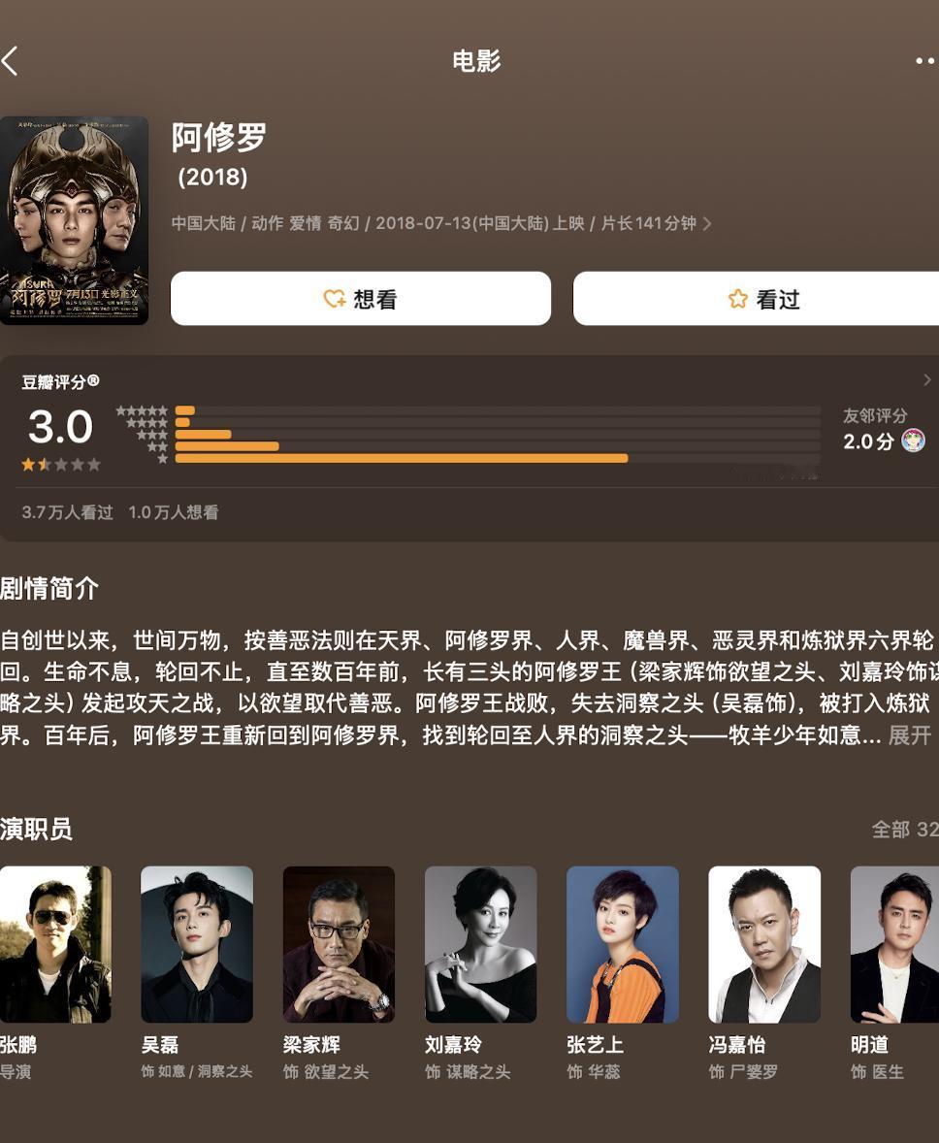939x1143 pixels.
Task: Open the 阿修罗 movie poster
Action: tap(75, 220)
